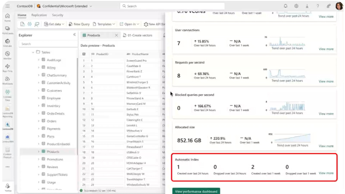The width and height of the screenshot is (345, 194).
Task: Click the select-all grid icon in data preview
Action: 84,54
